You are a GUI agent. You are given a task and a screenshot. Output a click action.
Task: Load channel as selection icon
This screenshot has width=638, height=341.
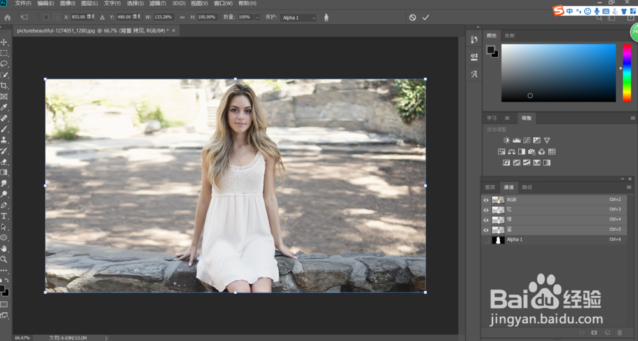(582, 333)
